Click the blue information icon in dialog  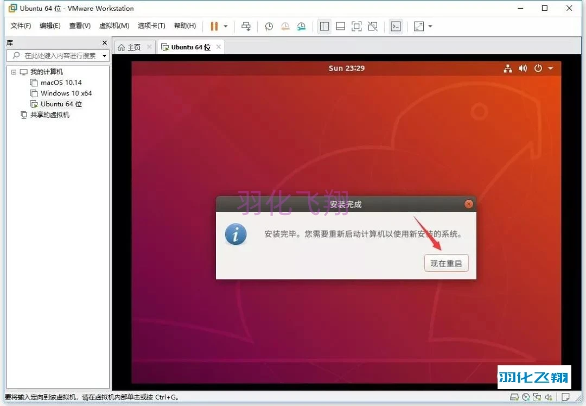[236, 234]
